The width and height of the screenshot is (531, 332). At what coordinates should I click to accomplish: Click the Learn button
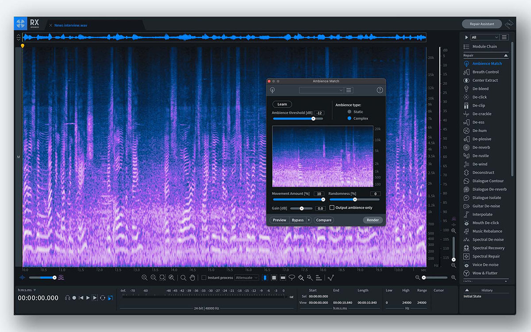pos(282,104)
